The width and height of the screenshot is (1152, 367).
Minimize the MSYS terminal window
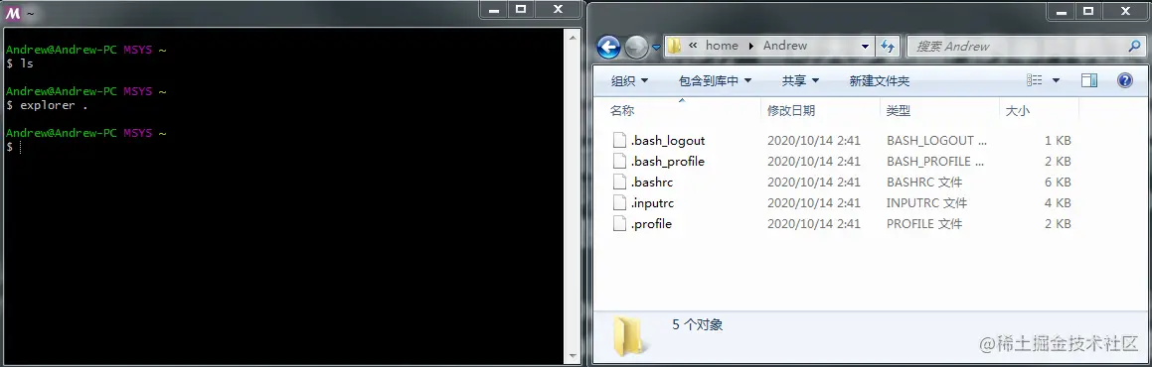point(495,10)
